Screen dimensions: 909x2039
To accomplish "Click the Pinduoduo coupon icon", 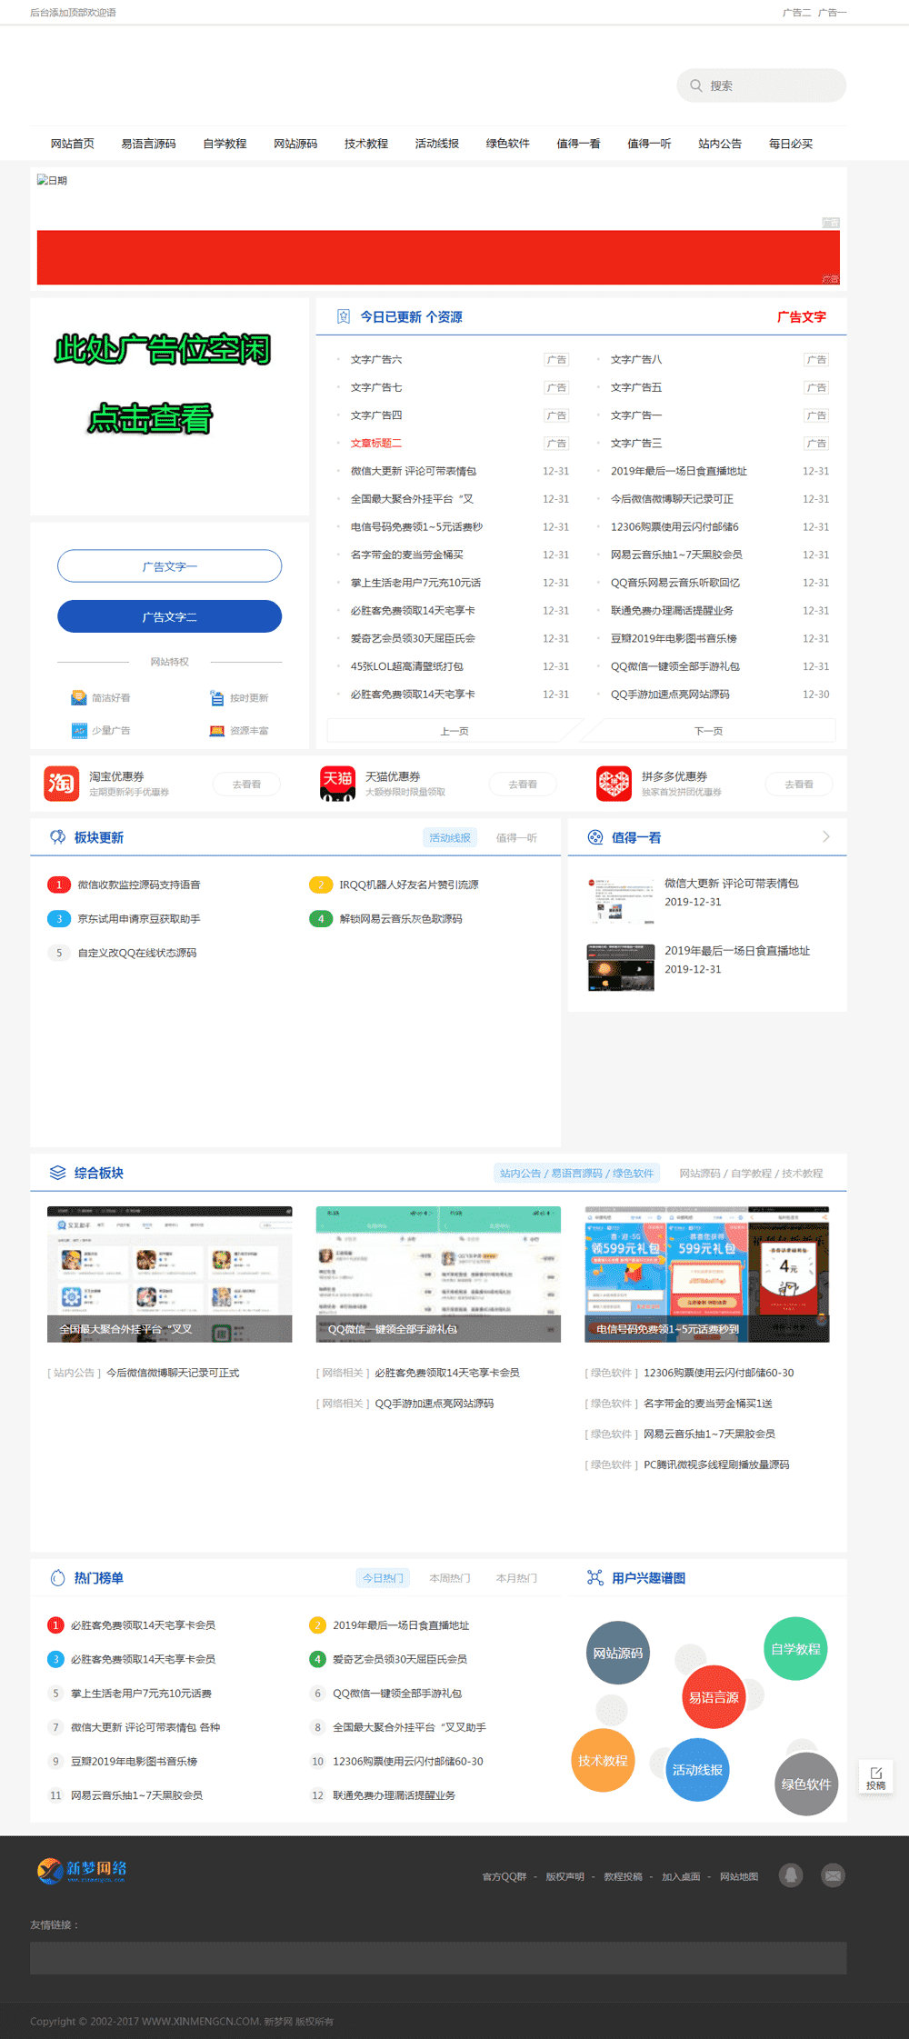I will tap(614, 784).
